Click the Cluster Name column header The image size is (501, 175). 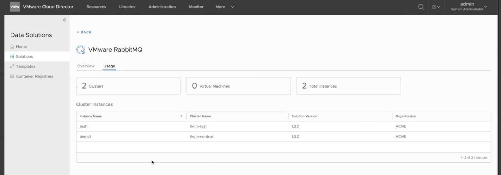click(200, 116)
